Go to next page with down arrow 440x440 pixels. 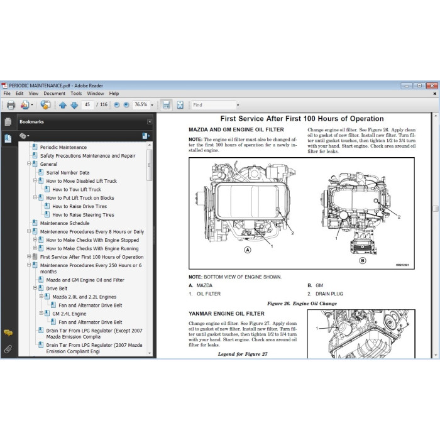(74, 105)
